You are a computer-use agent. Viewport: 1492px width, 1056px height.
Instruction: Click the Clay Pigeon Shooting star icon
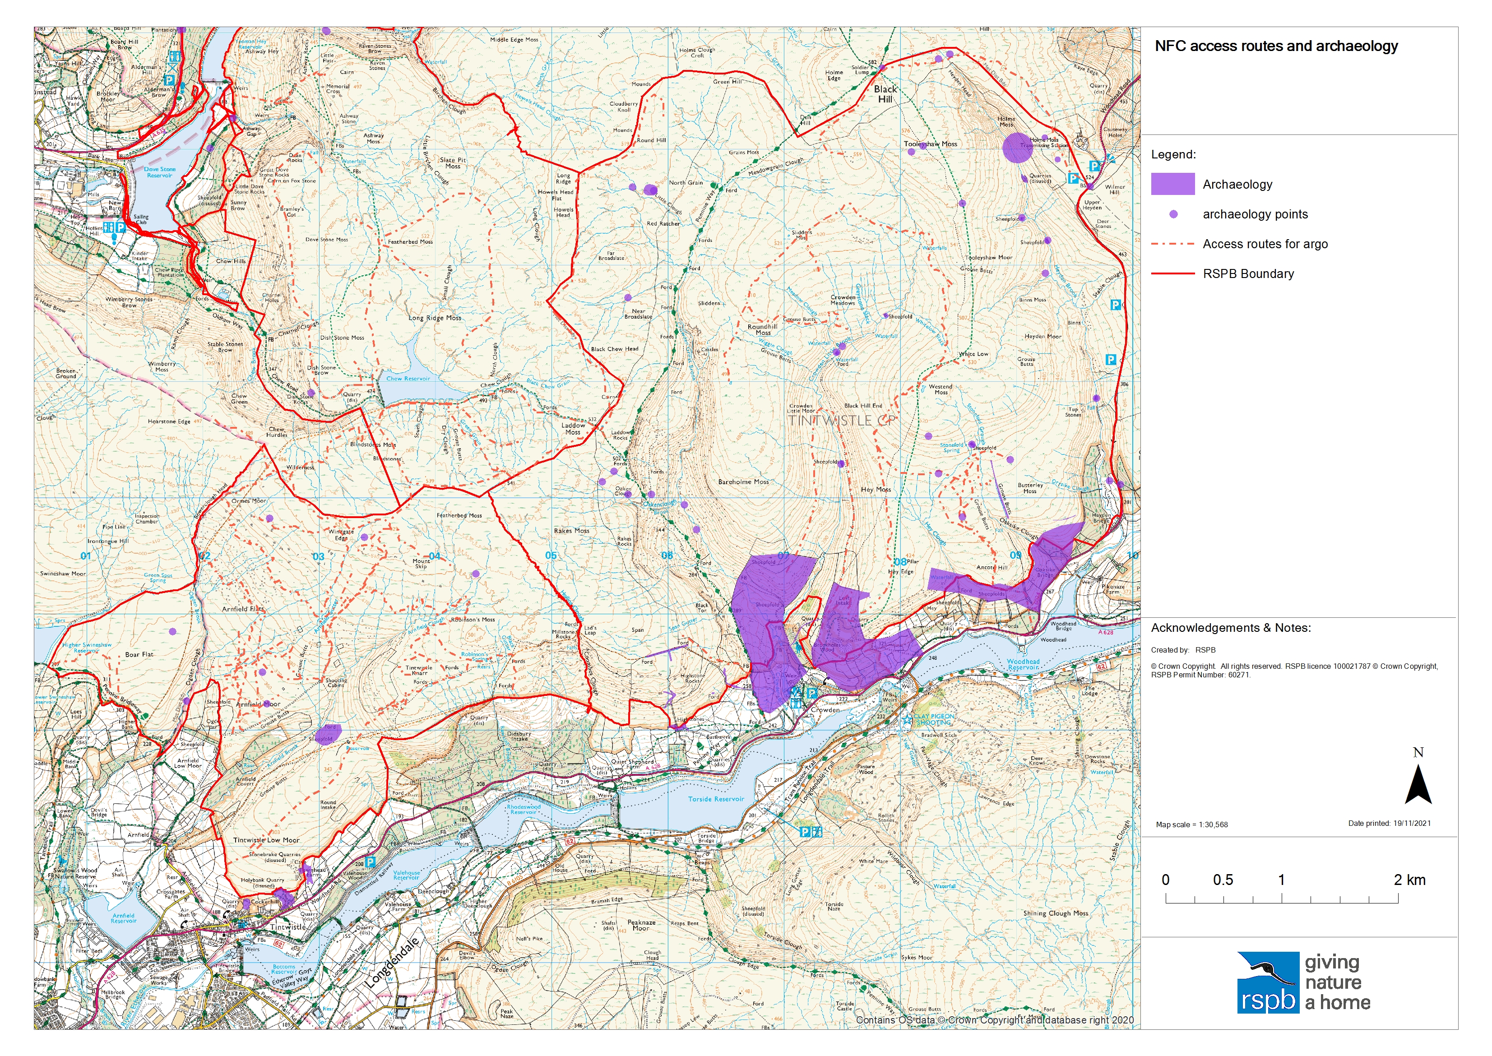907,720
